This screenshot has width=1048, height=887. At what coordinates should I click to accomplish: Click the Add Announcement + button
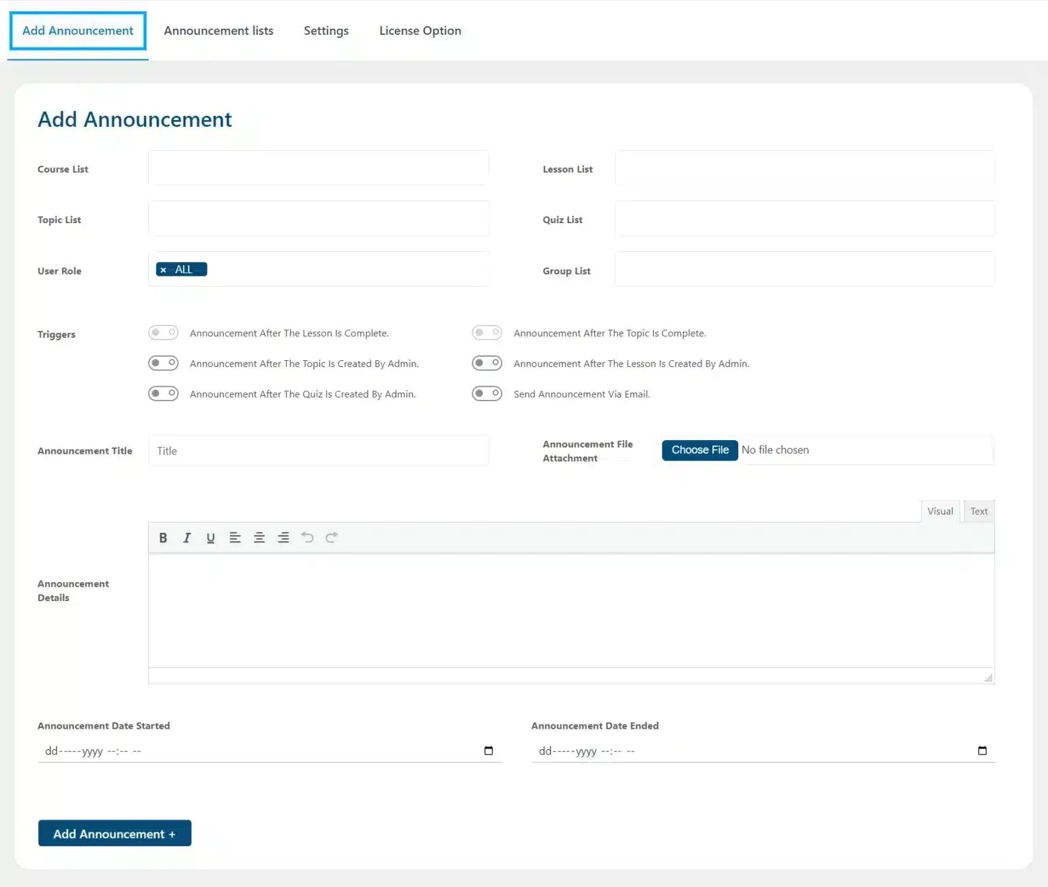click(114, 833)
